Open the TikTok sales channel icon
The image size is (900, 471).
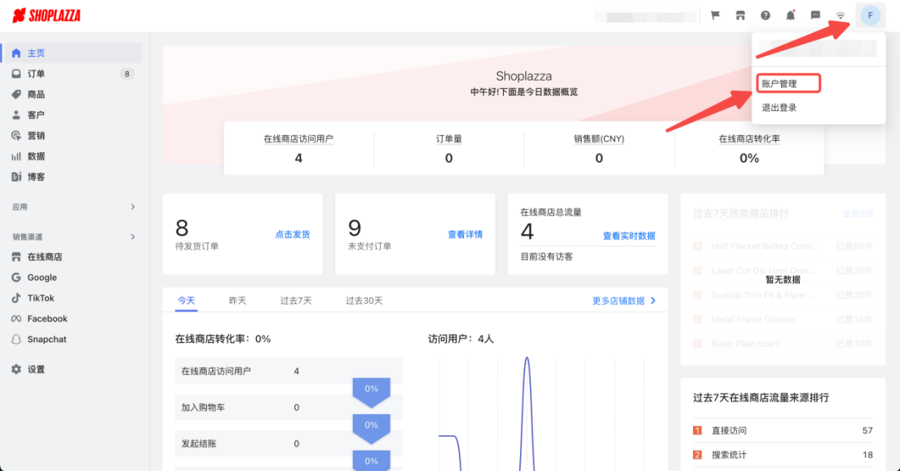16,298
